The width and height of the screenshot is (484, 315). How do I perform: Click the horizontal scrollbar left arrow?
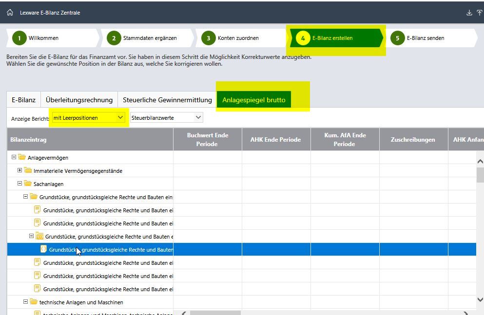point(184,313)
